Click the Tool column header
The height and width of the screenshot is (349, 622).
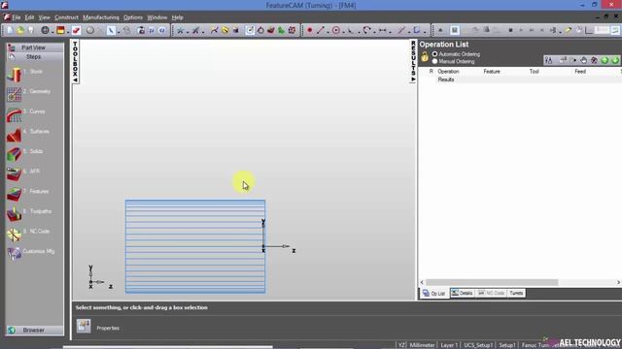[534, 71]
